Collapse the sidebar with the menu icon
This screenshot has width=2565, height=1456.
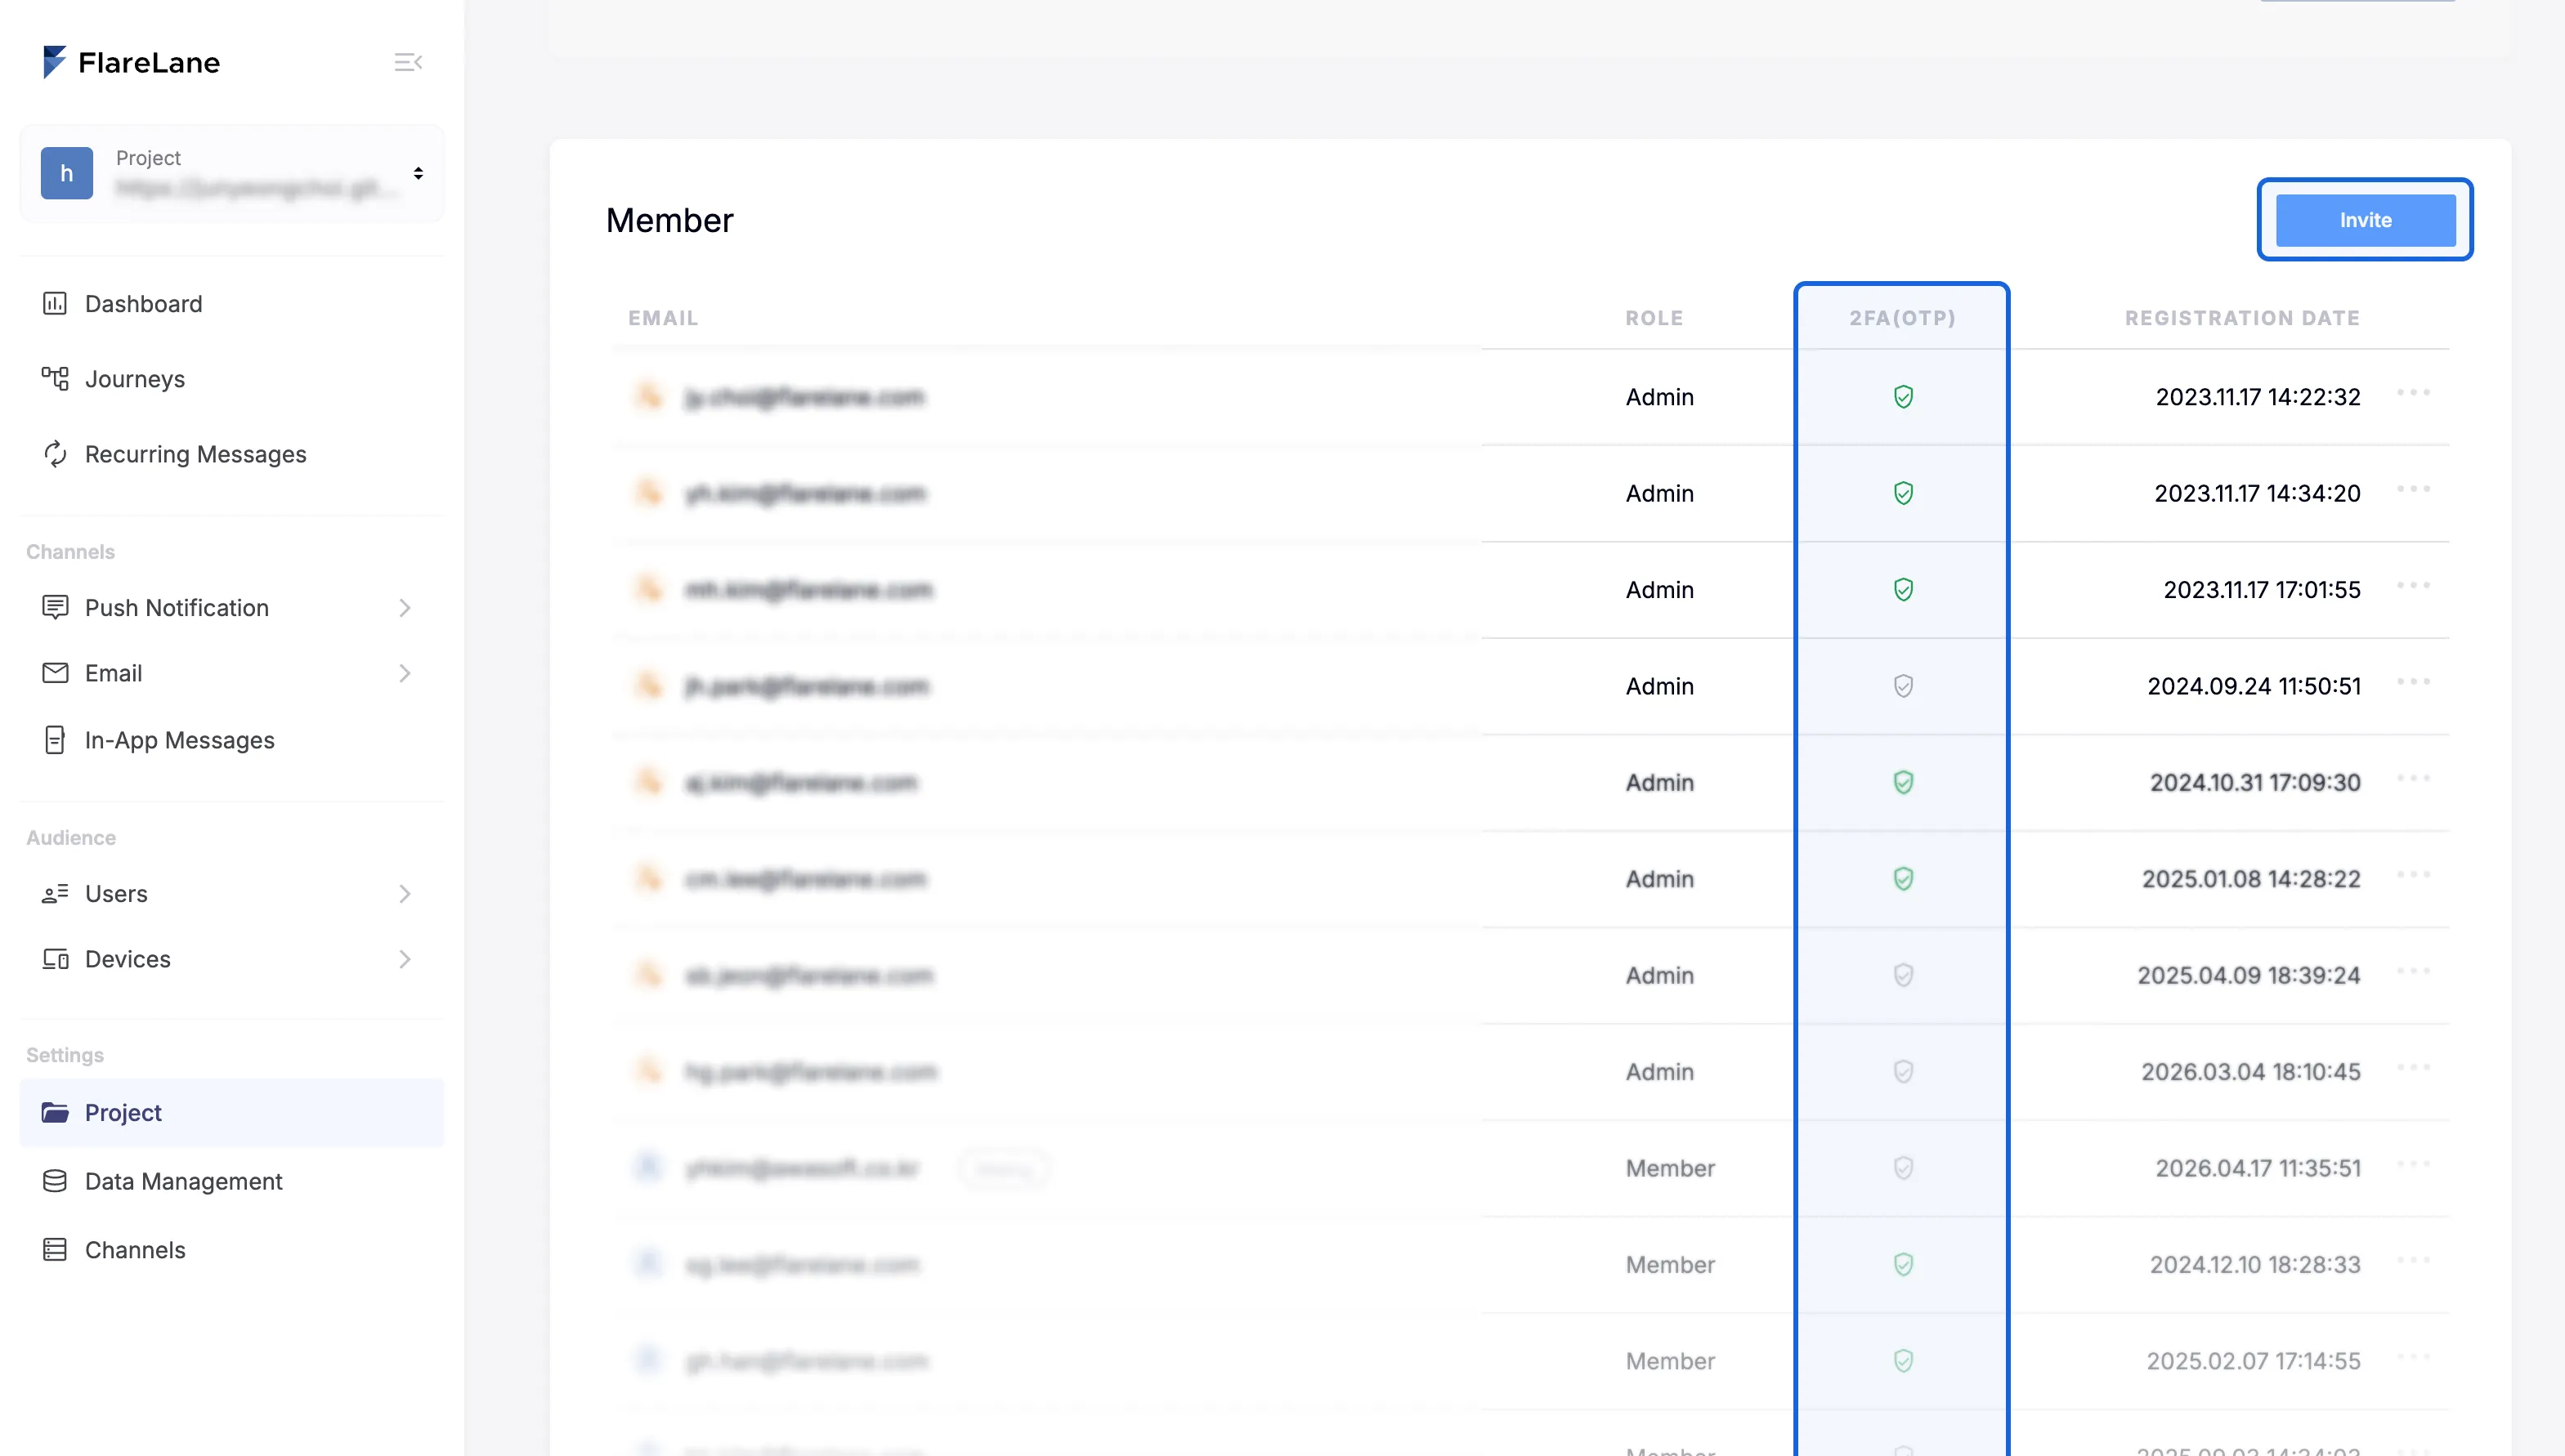[x=407, y=62]
